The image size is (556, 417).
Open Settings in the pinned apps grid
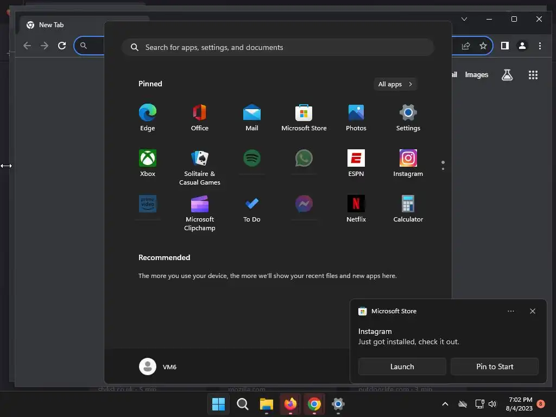coord(408,117)
